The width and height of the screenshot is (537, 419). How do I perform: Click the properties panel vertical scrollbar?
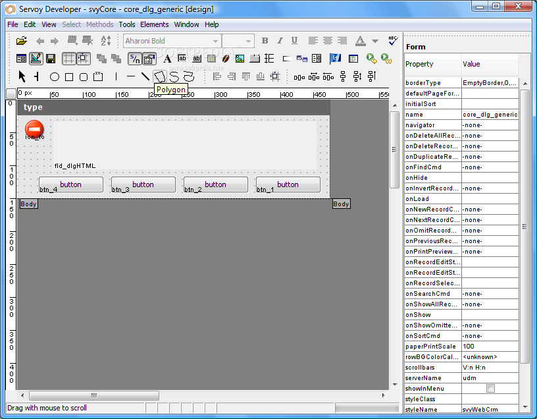click(524, 227)
